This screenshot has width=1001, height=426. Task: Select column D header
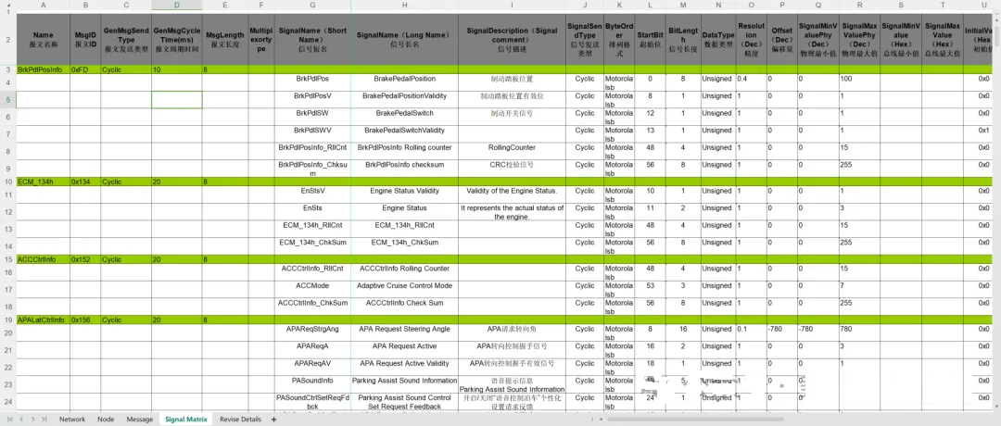click(177, 6)
